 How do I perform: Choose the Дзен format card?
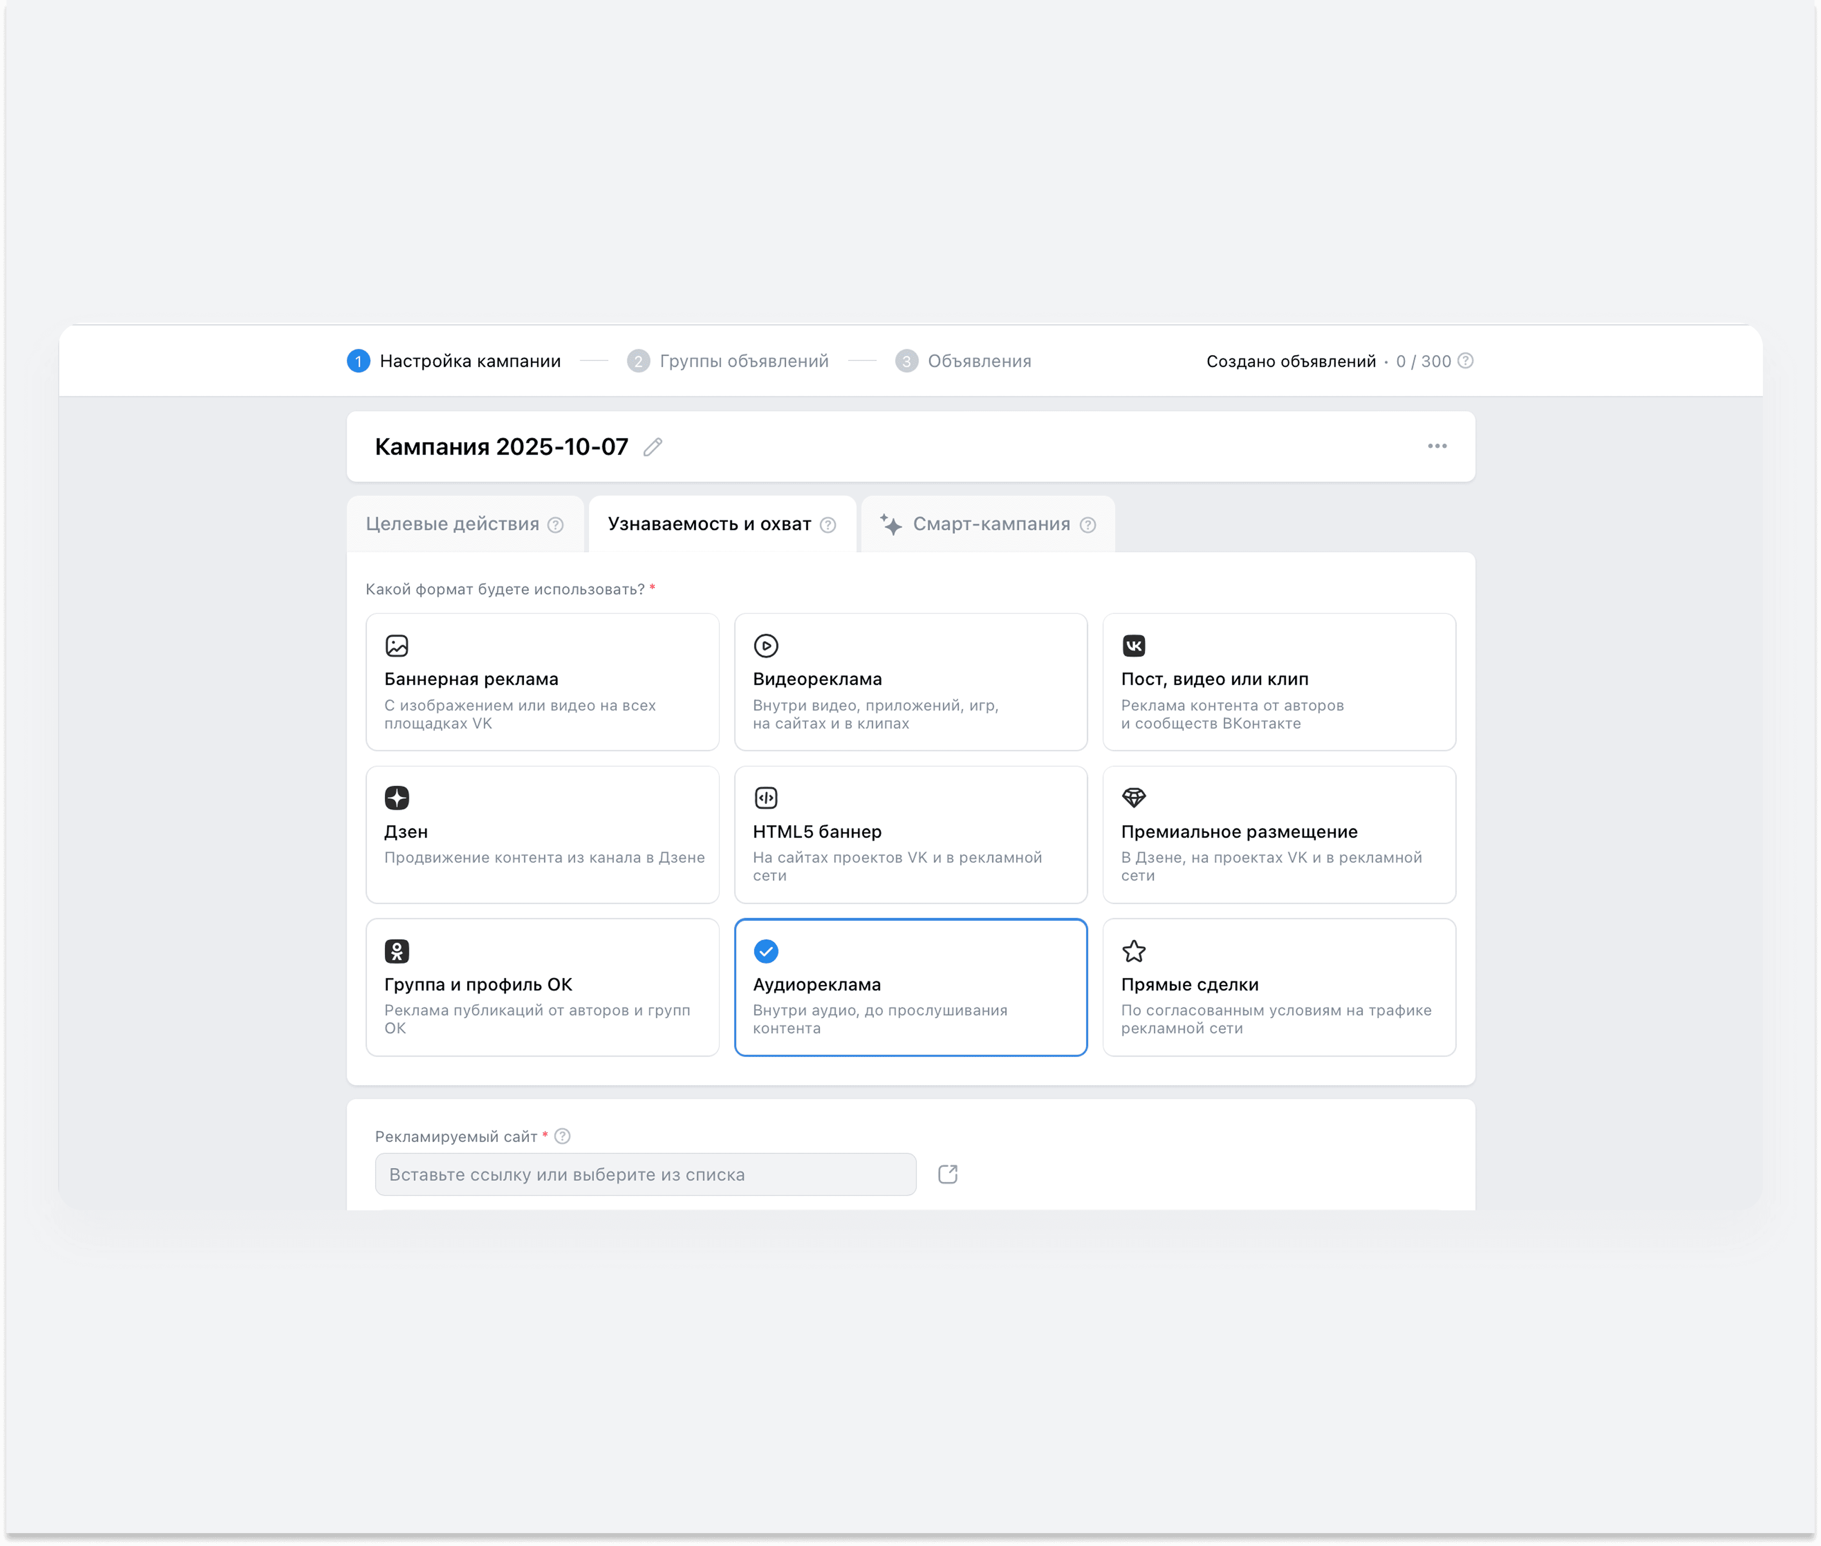pyautogui.click(x=542, y=834)
